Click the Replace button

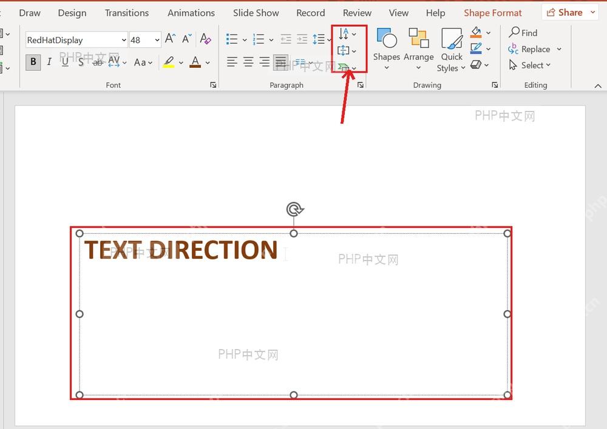[529, 49]
